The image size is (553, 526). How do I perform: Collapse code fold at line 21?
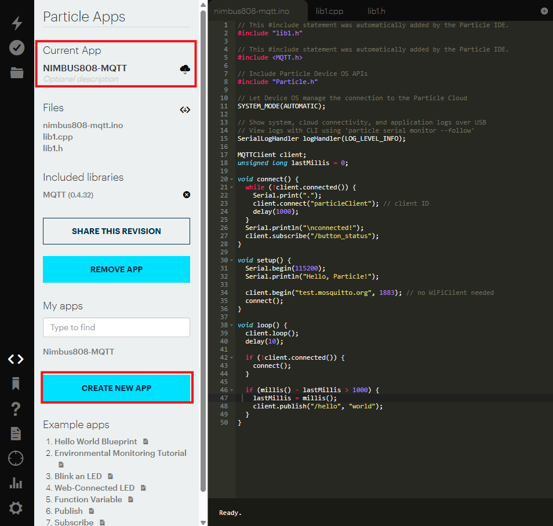tap(232, 187)
